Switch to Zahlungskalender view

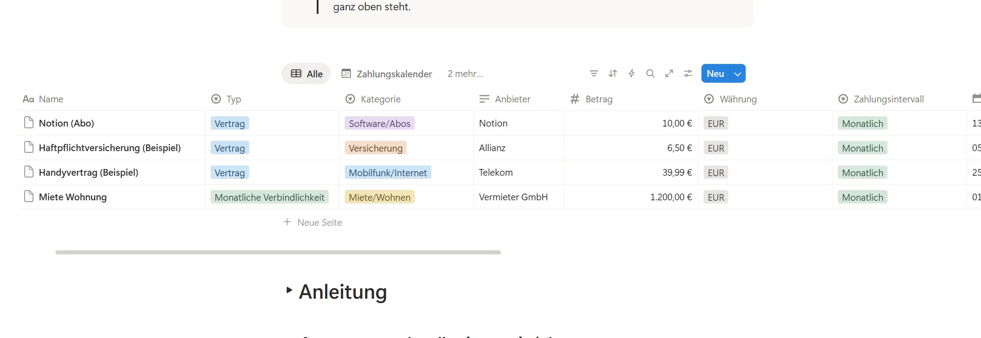click(386, 74)
